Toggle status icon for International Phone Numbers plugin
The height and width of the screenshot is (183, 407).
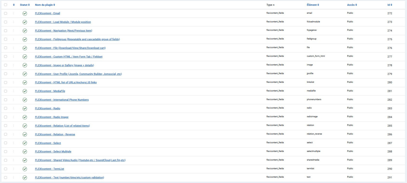(x=25, y=100)
